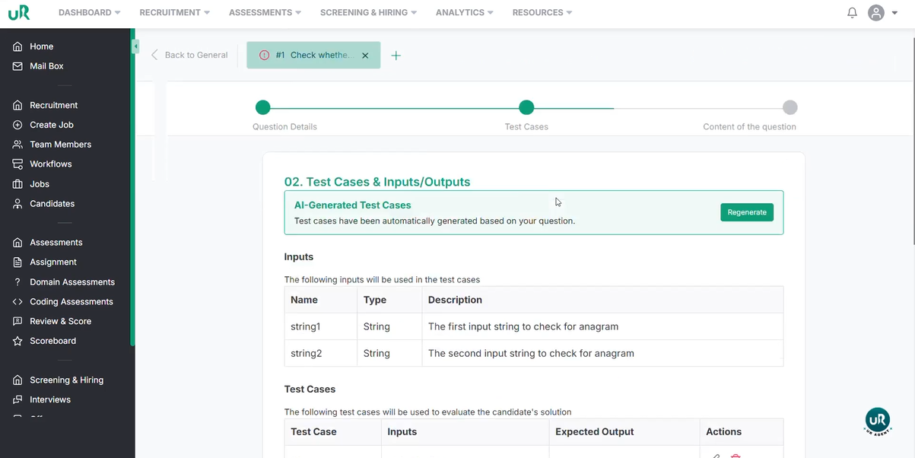
Task: Select the '#1 Check whethe...' question tab
Action: tap(312, 56)
